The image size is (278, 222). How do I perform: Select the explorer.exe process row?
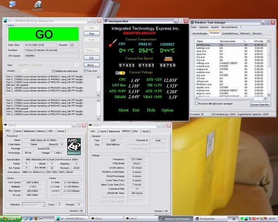(x=231, y=72)
